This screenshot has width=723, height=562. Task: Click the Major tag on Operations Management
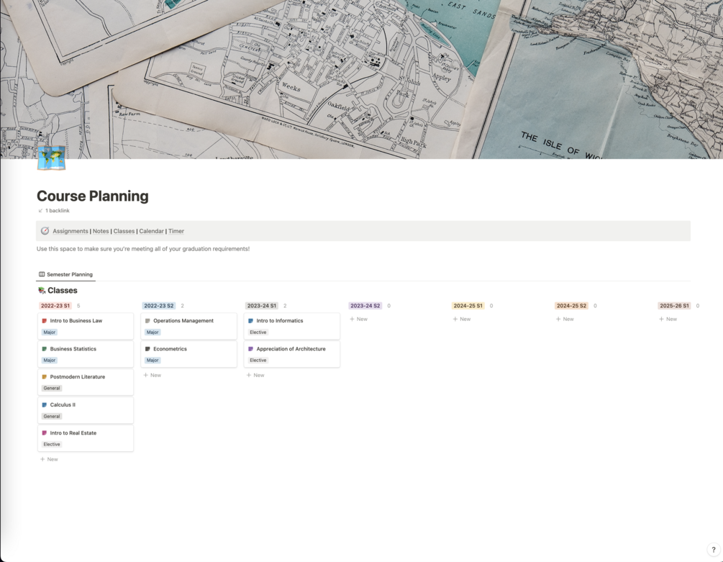pos(153,332)
